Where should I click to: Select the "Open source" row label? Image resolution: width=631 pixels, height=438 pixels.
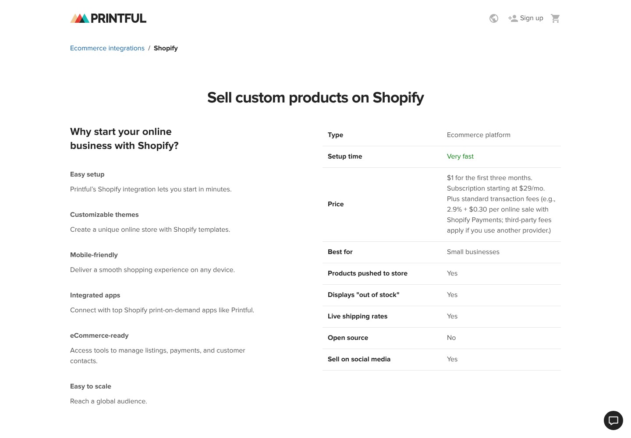(348, 338)
